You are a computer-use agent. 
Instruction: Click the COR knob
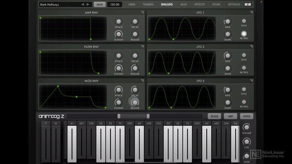(246, 142)
